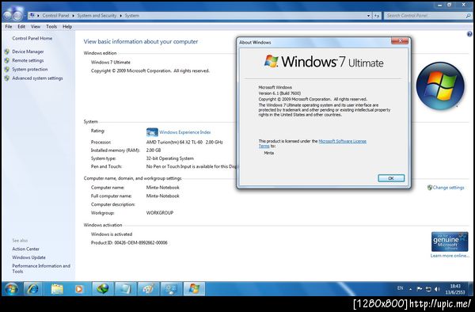Click the 32-bit Operating System text
Screen dimensions: 475x312
pyautogui.click(x=170, y=158)
